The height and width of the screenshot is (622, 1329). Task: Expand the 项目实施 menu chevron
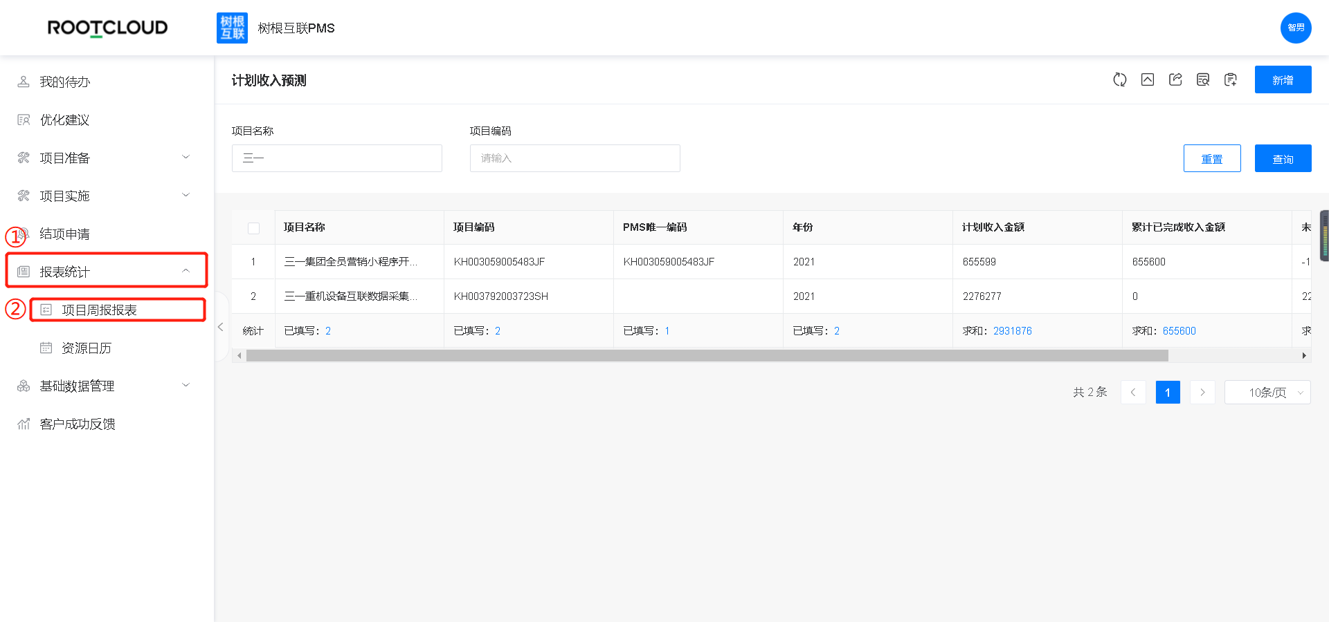186,195
